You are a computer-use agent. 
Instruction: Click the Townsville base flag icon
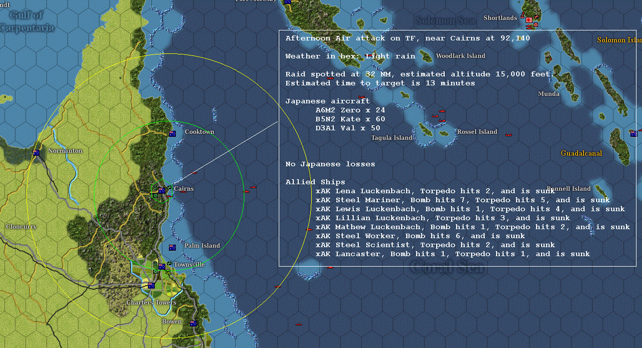click(x=162, y=266)
